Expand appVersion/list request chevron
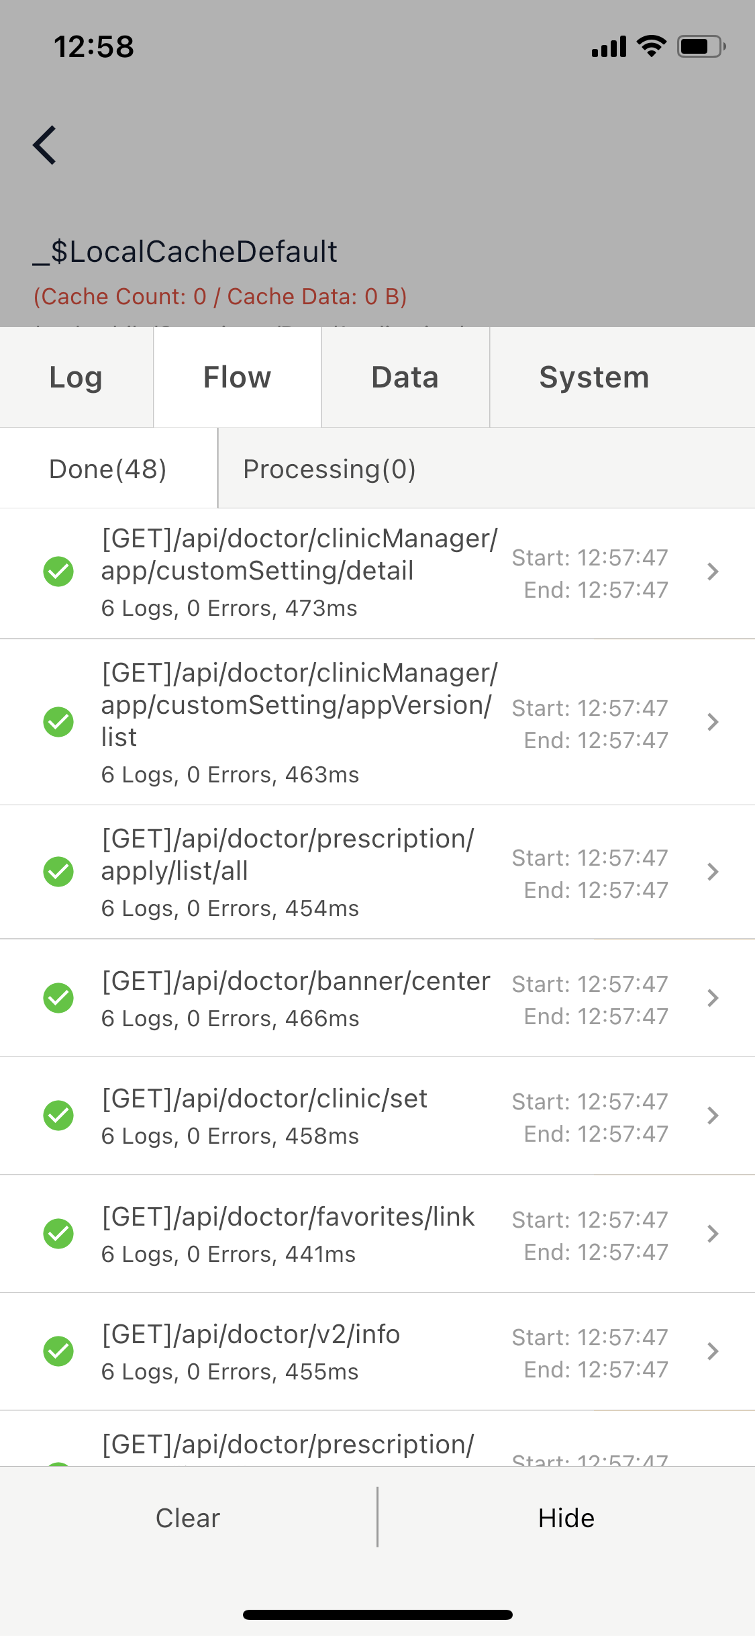Screen dimensions: 755x1636 (x=713, y=722)
